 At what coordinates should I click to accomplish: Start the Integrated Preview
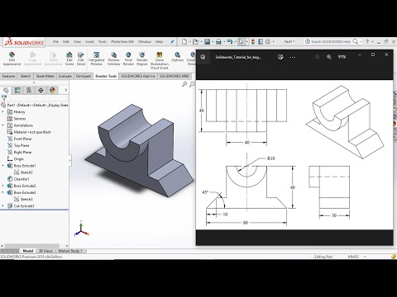click(97, 59)
